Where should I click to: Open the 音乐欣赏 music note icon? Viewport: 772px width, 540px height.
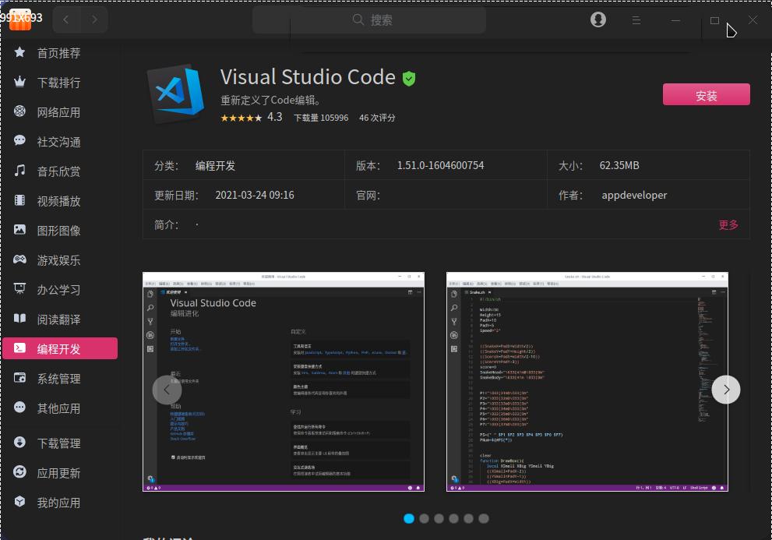(x=20, y=171)
